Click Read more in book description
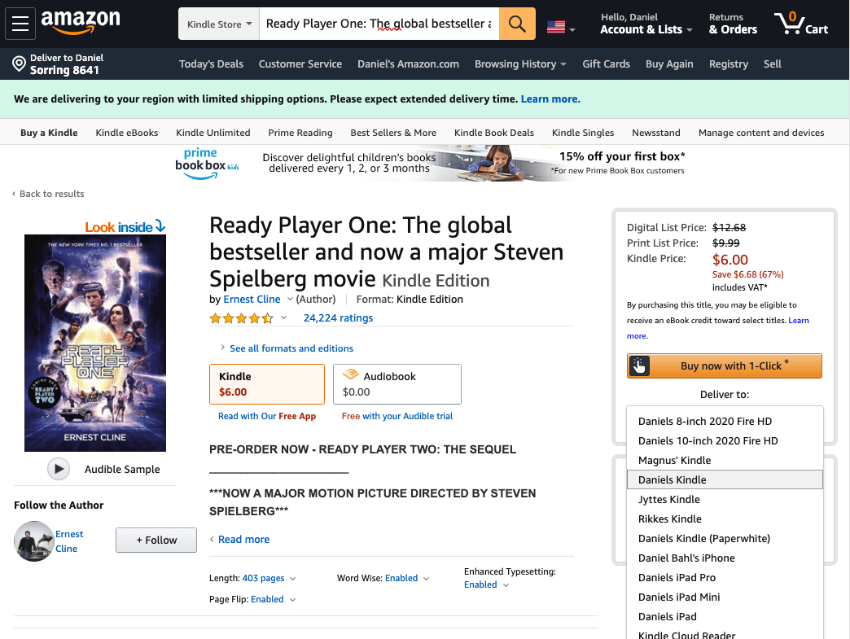850x639 pixels. tap(243, 539)
